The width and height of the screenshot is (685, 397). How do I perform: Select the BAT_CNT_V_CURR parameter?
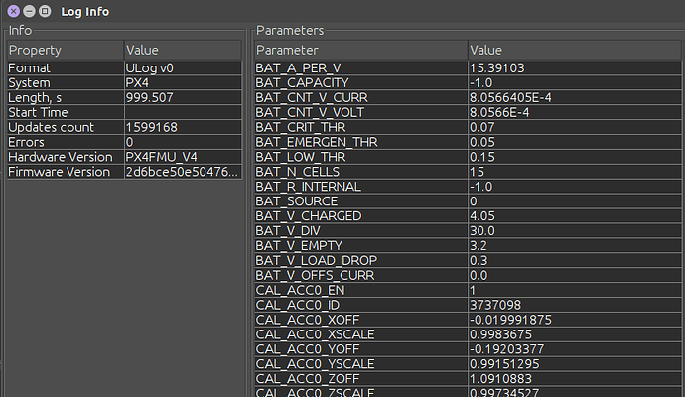coord(360,98)
